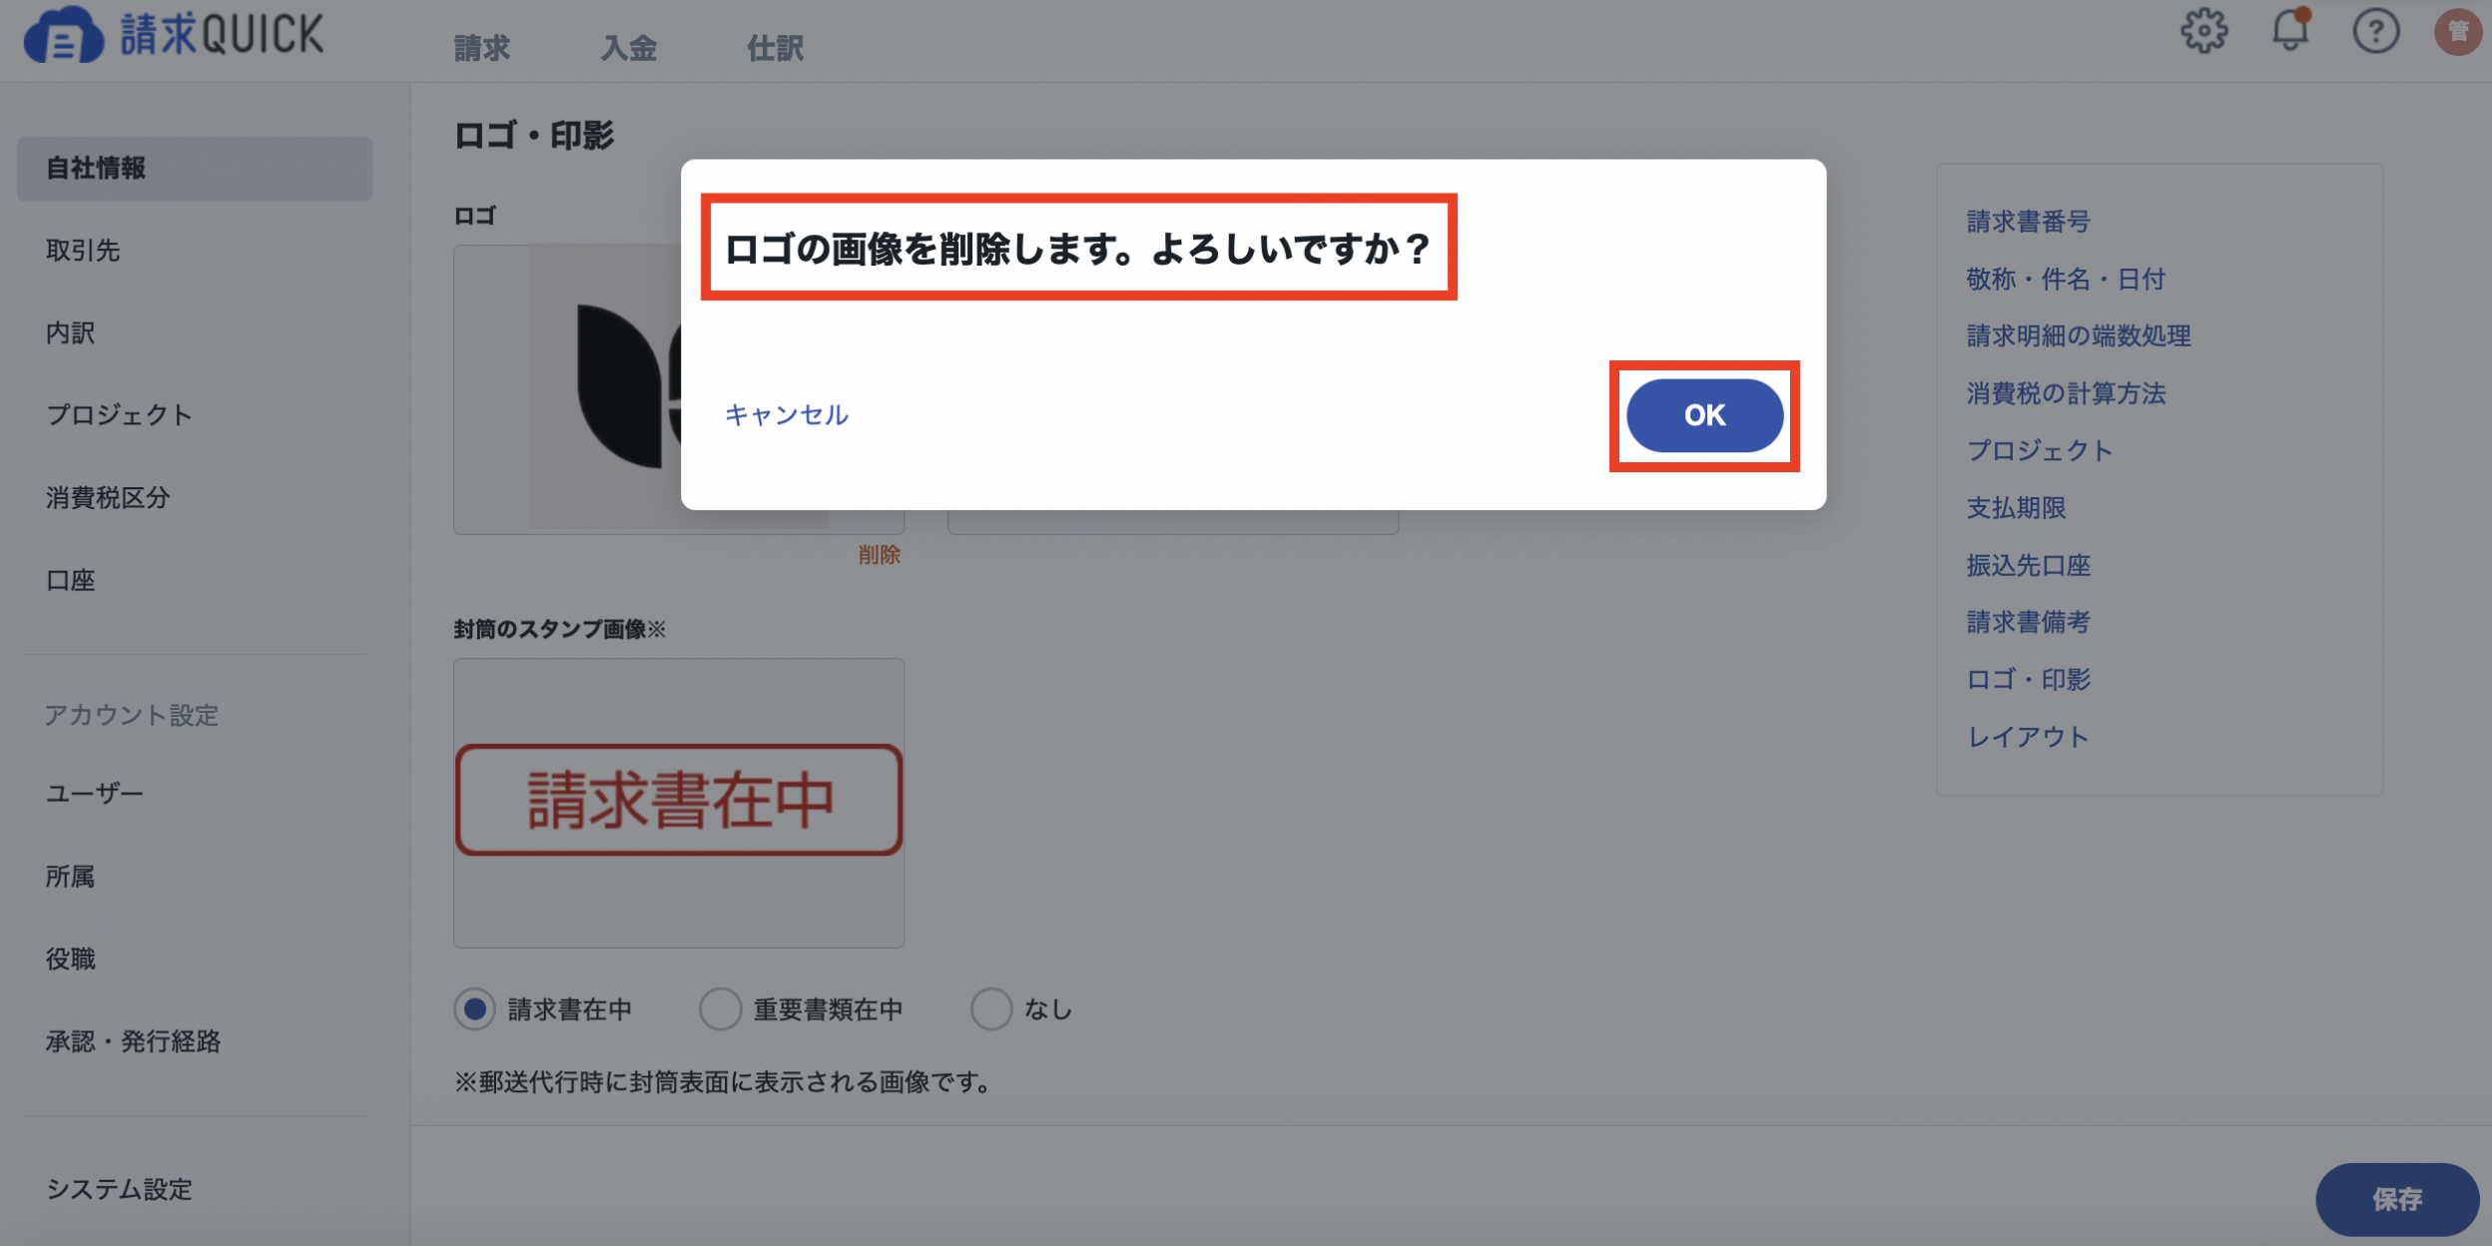Image resolution: width=2492 pixels, height=1246 pixels.
Task: Click キャンセル in the dialog
Action: [787, 415]
